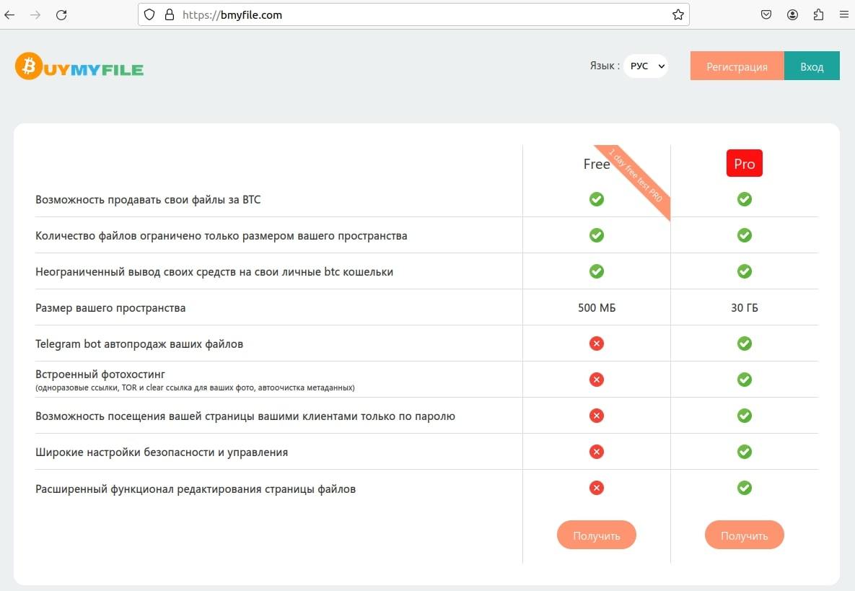
Task: Click the green checkmark for Telegram bot in Pro column
Action: [745, 343]
